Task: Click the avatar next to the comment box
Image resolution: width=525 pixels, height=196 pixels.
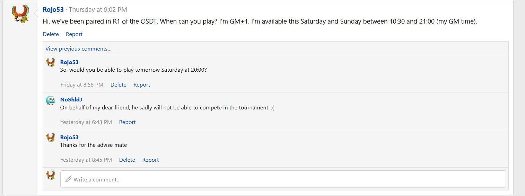Action: coord(51,175)
